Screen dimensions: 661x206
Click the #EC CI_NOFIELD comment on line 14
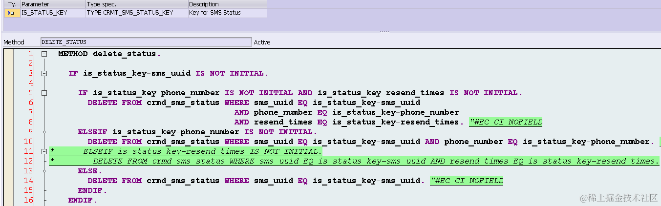[x=467, y=181]
